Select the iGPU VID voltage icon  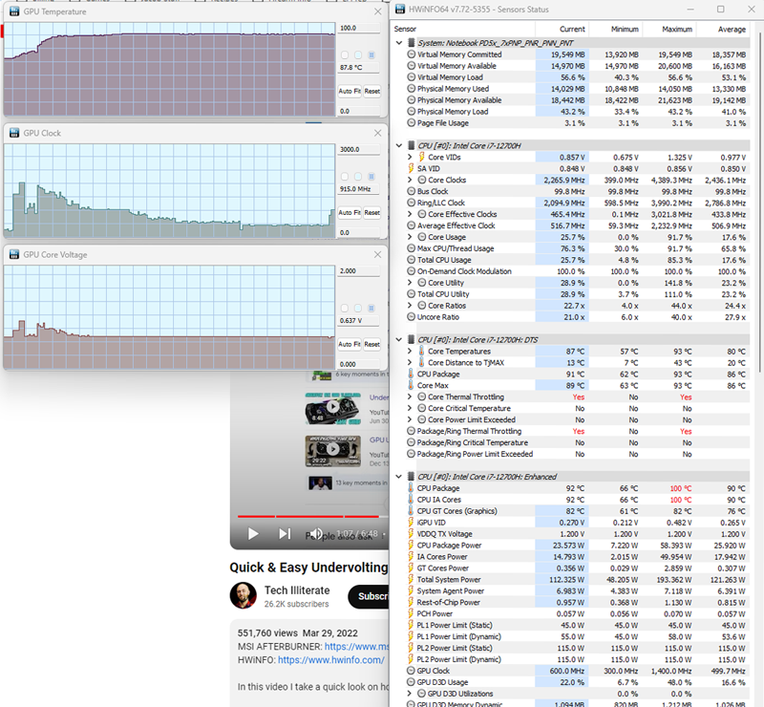click(x=411, y=523)
